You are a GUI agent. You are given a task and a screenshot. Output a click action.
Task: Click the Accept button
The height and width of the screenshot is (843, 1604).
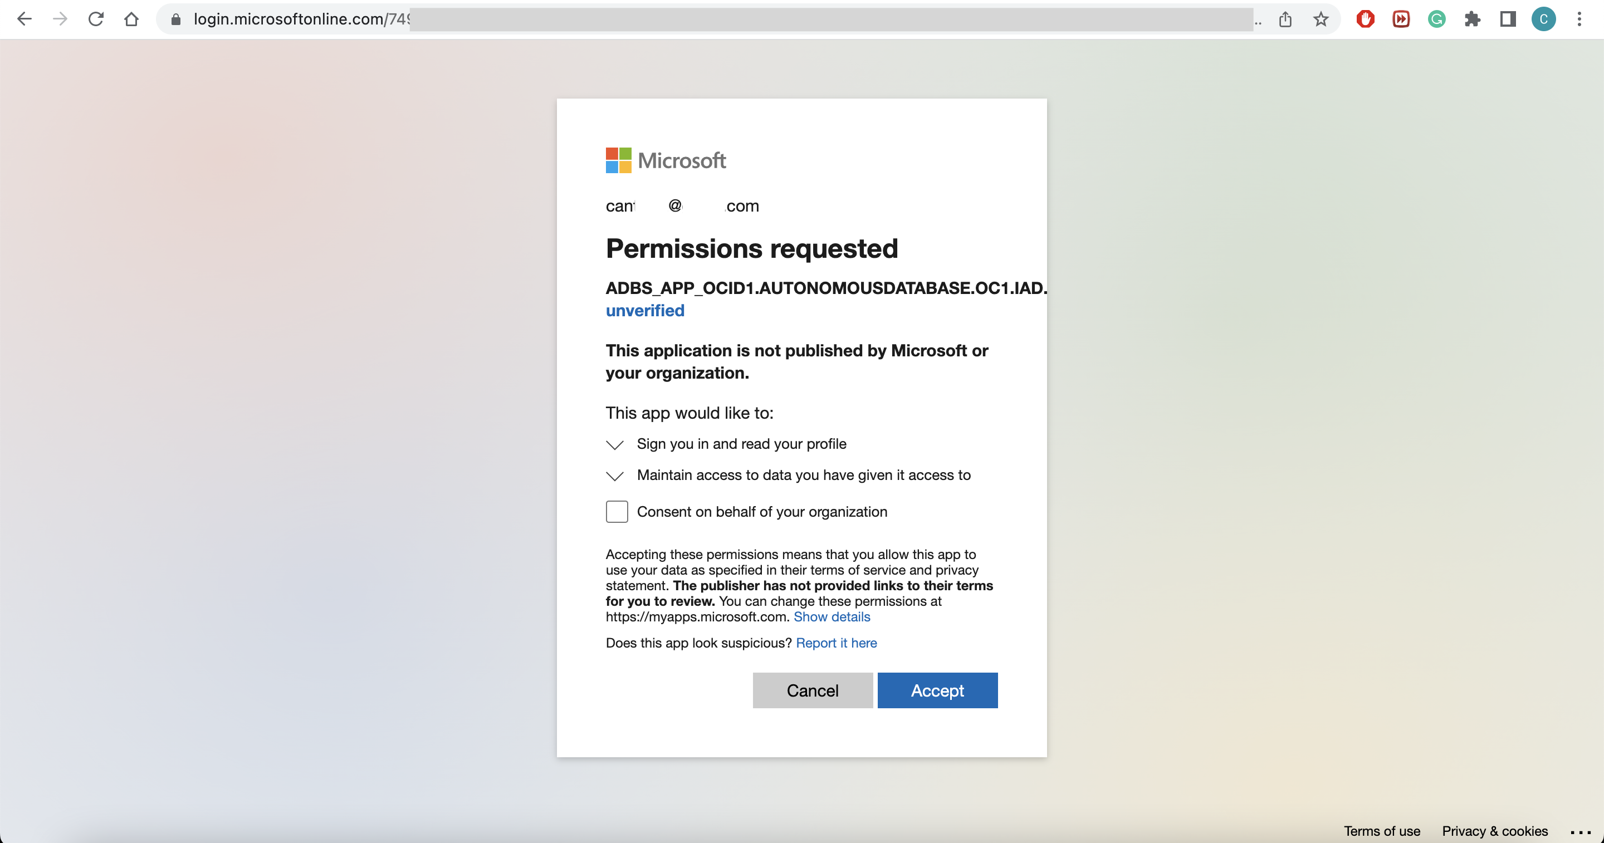(x=937, y=690)
